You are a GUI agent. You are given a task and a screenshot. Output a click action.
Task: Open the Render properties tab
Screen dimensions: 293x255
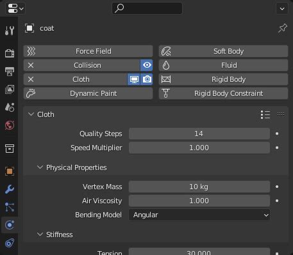point(10,53)
